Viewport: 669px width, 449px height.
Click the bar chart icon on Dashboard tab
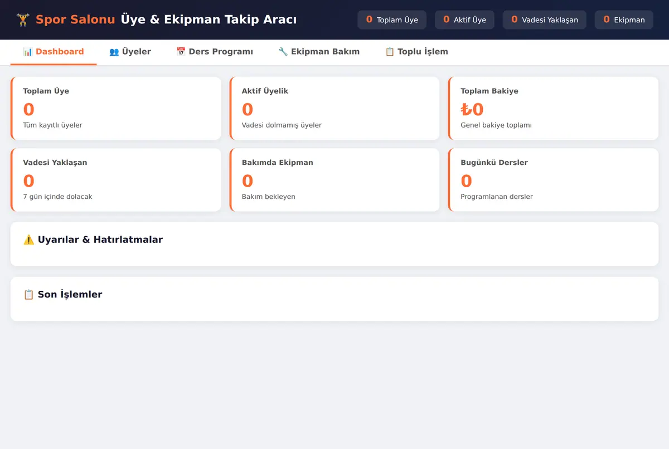(28, 52)
